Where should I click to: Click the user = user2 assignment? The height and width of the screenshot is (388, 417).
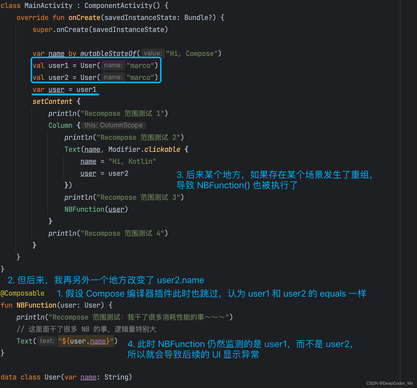[x=104, y=173]
